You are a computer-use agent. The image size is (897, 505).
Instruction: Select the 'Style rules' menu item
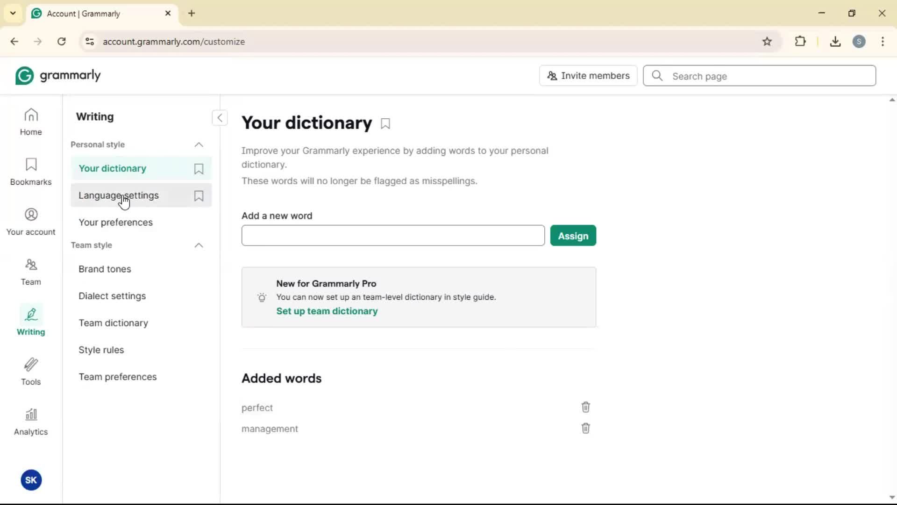[x=101, y=350]
